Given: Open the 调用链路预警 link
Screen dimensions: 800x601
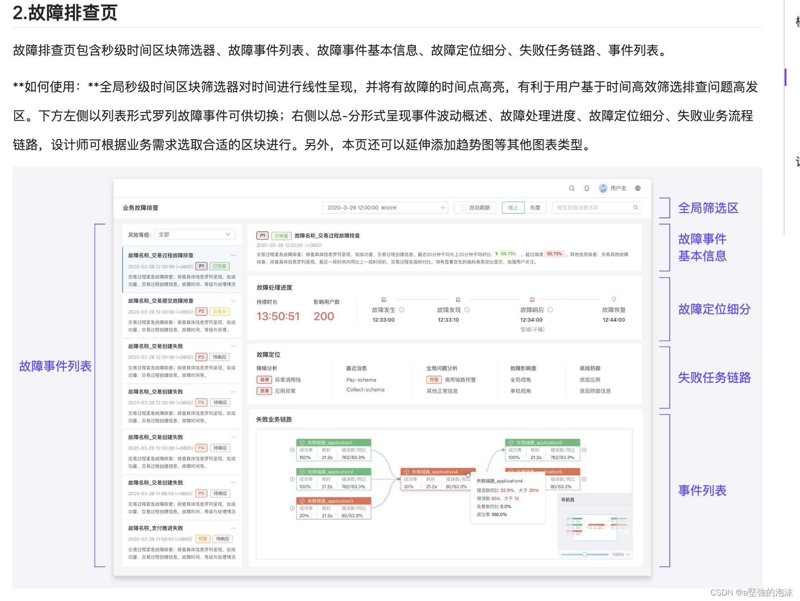Looking at the screenshot, I should coord(460,380).
